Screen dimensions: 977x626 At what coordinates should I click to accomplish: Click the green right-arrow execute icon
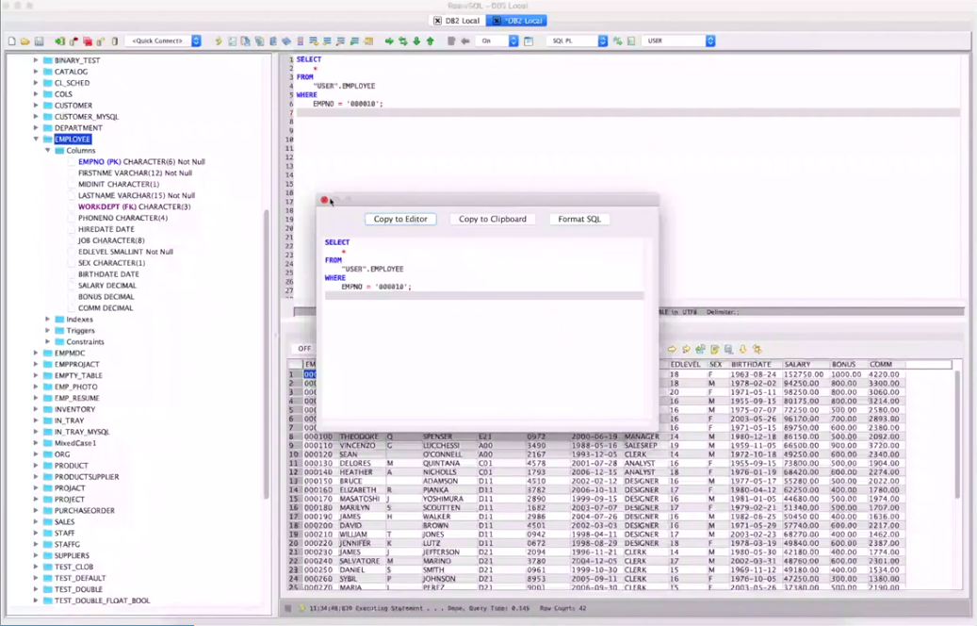coord(389,41)
